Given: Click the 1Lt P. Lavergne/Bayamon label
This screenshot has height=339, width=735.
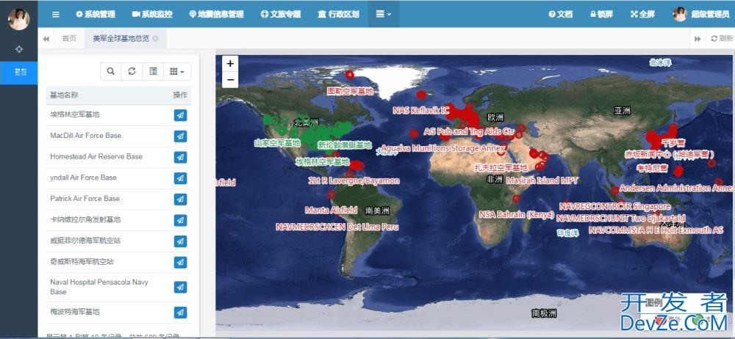Looking at the screenshot, I should pyautogui.click(x=354, y=181).
